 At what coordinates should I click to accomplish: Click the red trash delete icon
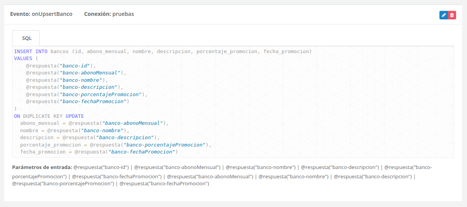pos(452,15)
